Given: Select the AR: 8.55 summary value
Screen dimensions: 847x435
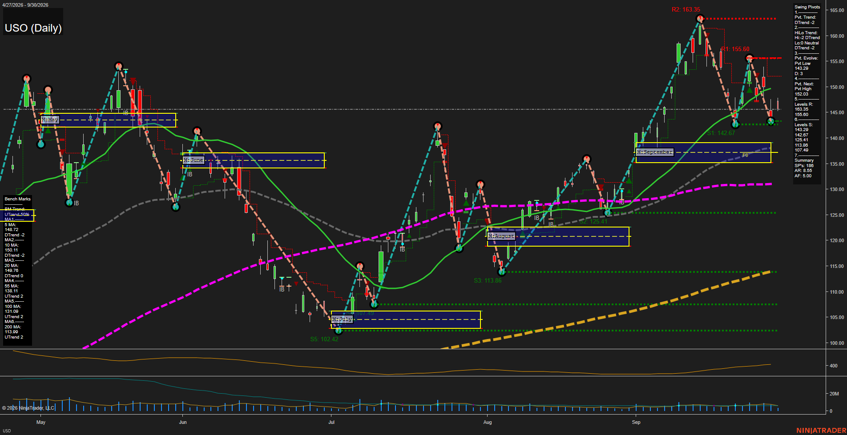Looking at the screenshot, I should pyautogui.click(x=803, y=171).
